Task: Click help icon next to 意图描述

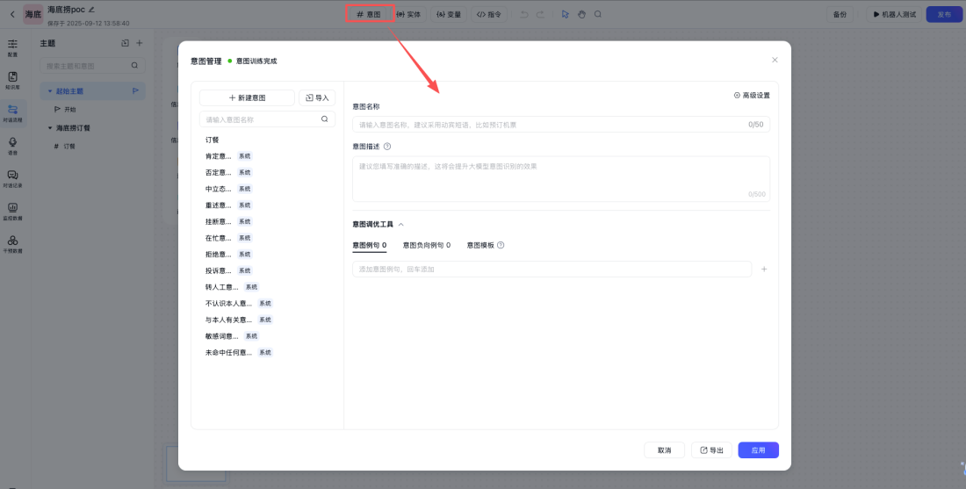Action: click(387, 147)
